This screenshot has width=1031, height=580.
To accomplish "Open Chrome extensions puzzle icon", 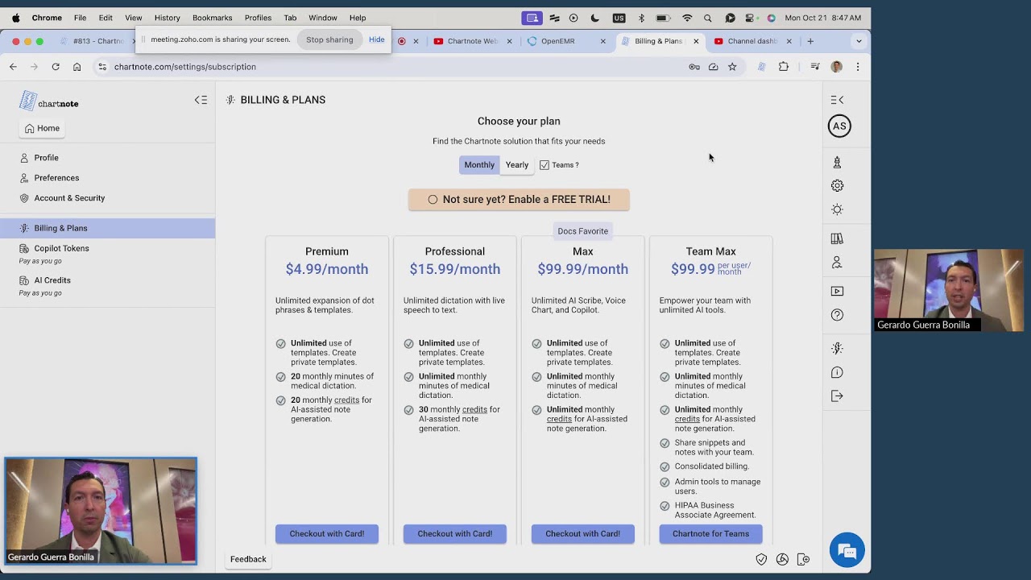I will point(784,67).
